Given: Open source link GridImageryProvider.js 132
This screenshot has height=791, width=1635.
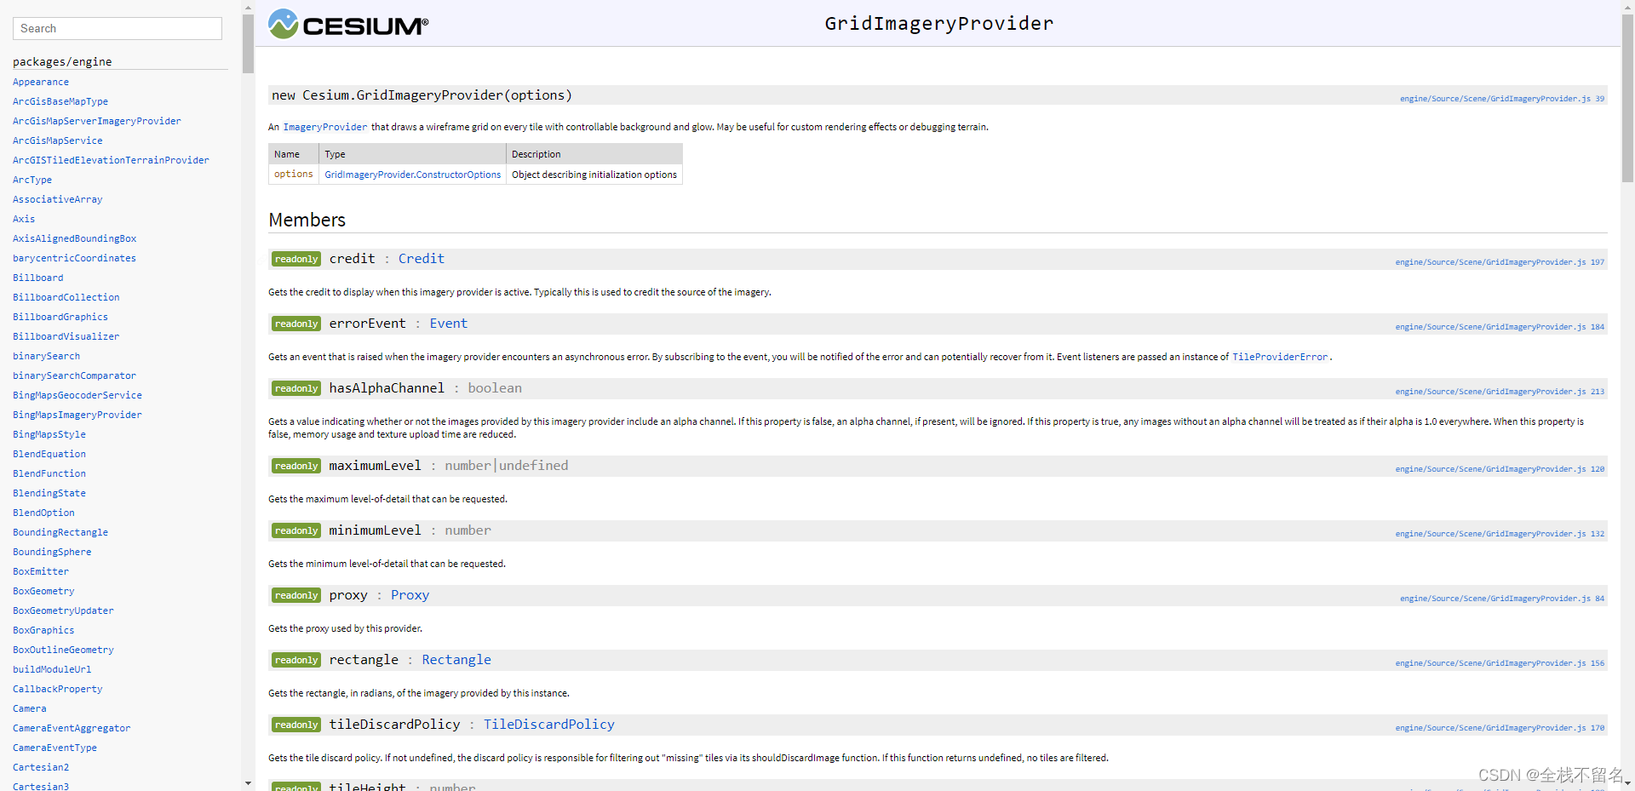Looking at the screenshot, I should 1500,534.
